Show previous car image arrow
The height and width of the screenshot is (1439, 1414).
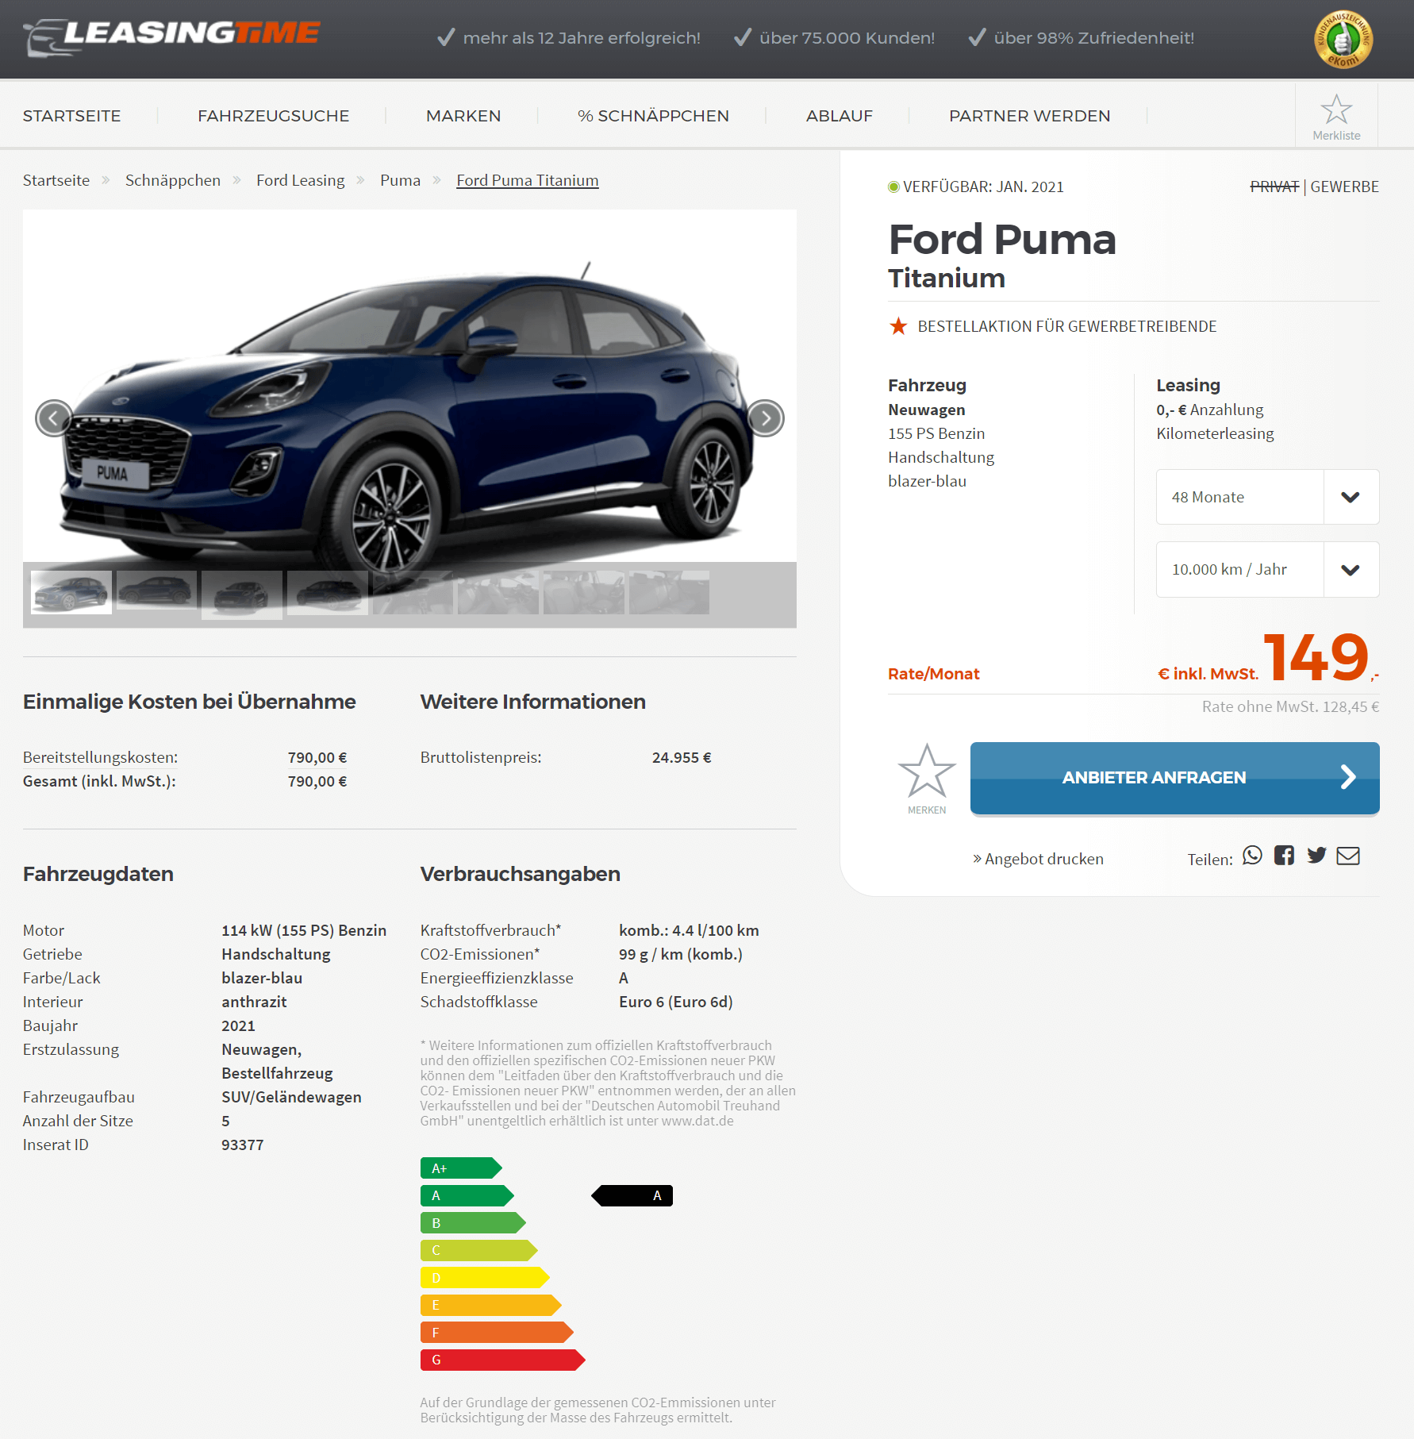tap(54, 417)
